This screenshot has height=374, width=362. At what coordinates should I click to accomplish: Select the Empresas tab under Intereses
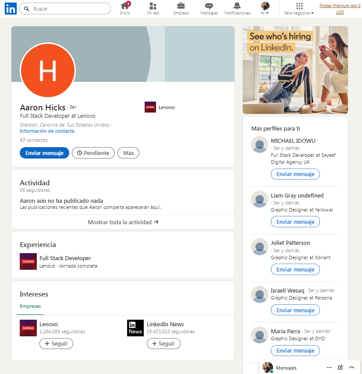30,306
